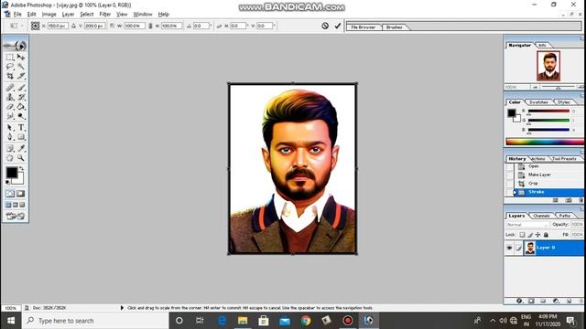Screen dimensions: 586x329
Task: Click the W width percentage field
Action: 135,26
